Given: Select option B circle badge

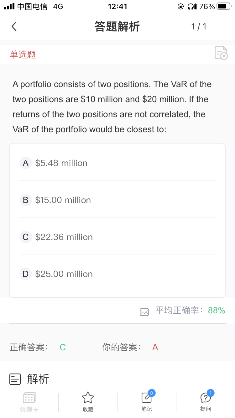Looking at the screenshot, I should pyautogui.click(x=26, y=200).
